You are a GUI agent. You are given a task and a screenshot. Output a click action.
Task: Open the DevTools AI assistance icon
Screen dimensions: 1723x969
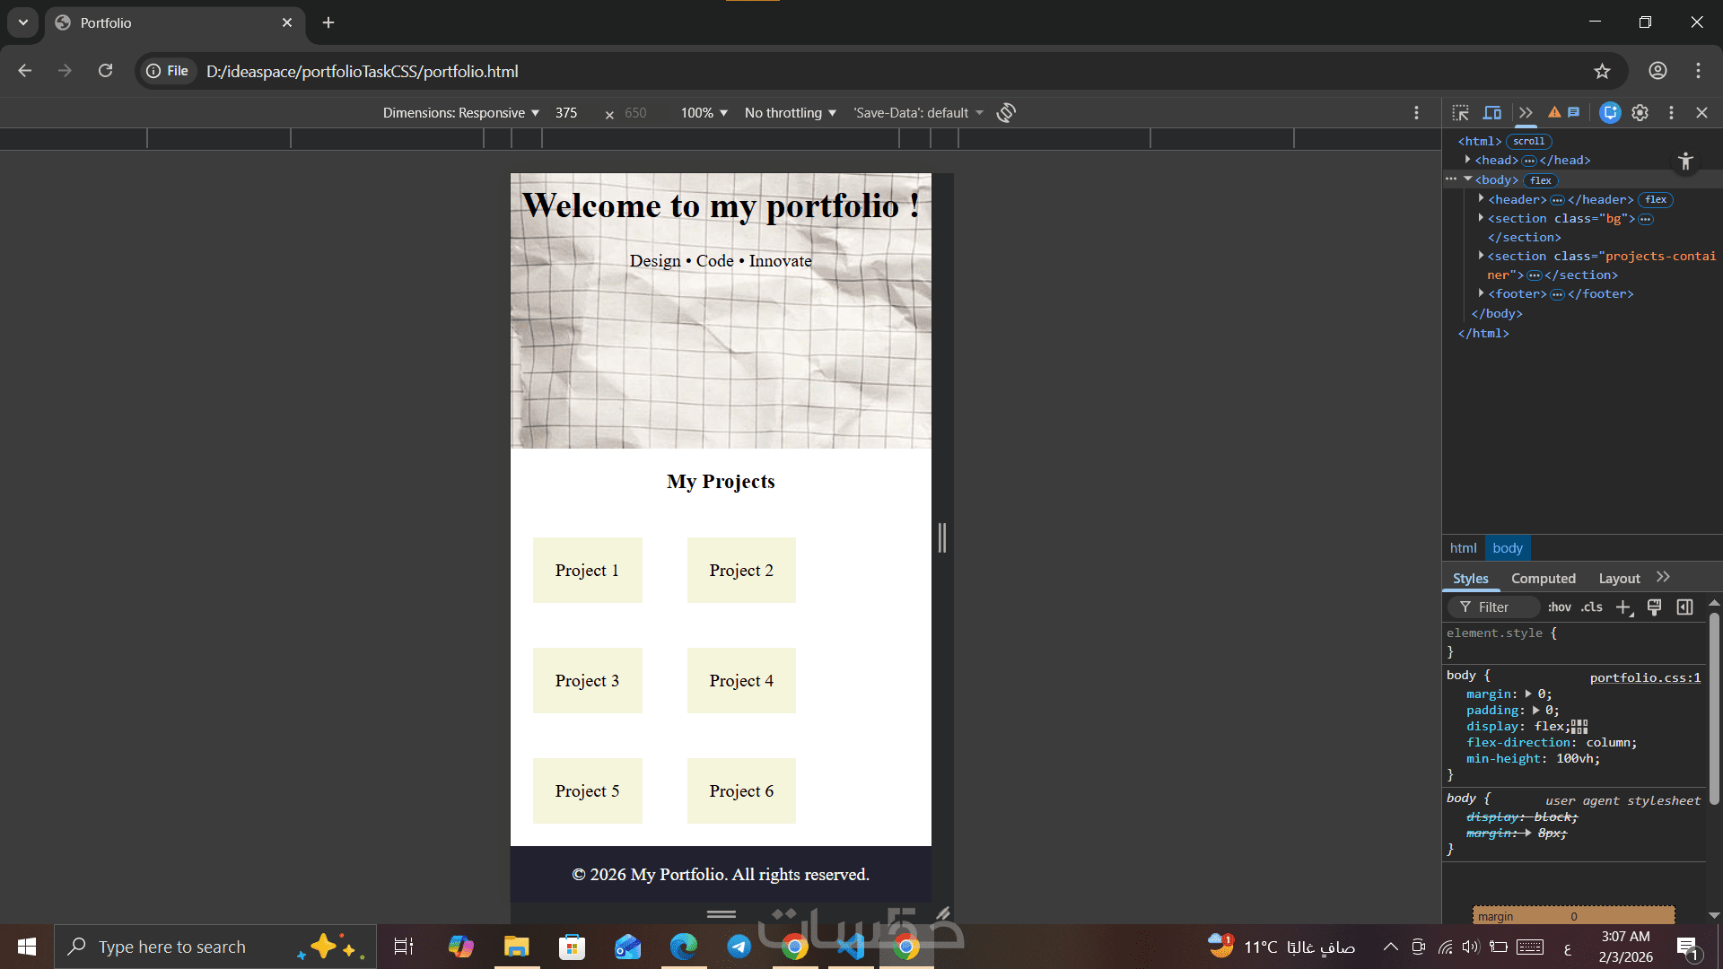pos(1610,112)
